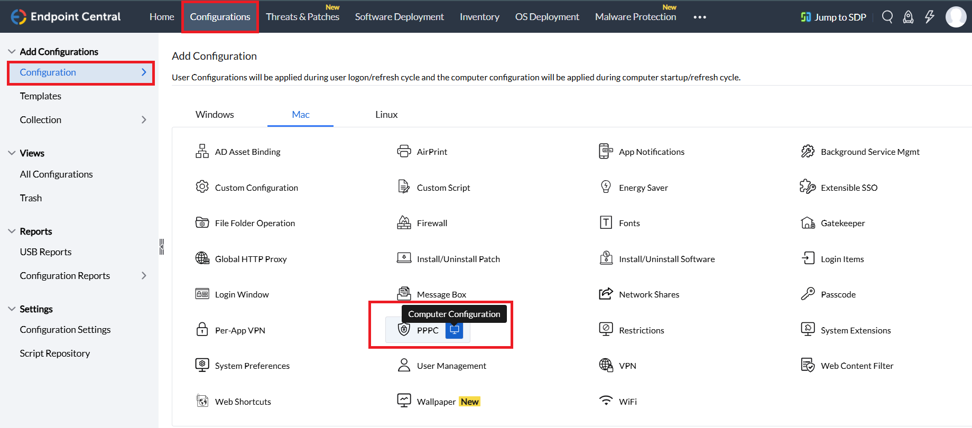Open USB Reports
Image resolution: width=972 pixels, height=428 pixels.
point(45,252)
